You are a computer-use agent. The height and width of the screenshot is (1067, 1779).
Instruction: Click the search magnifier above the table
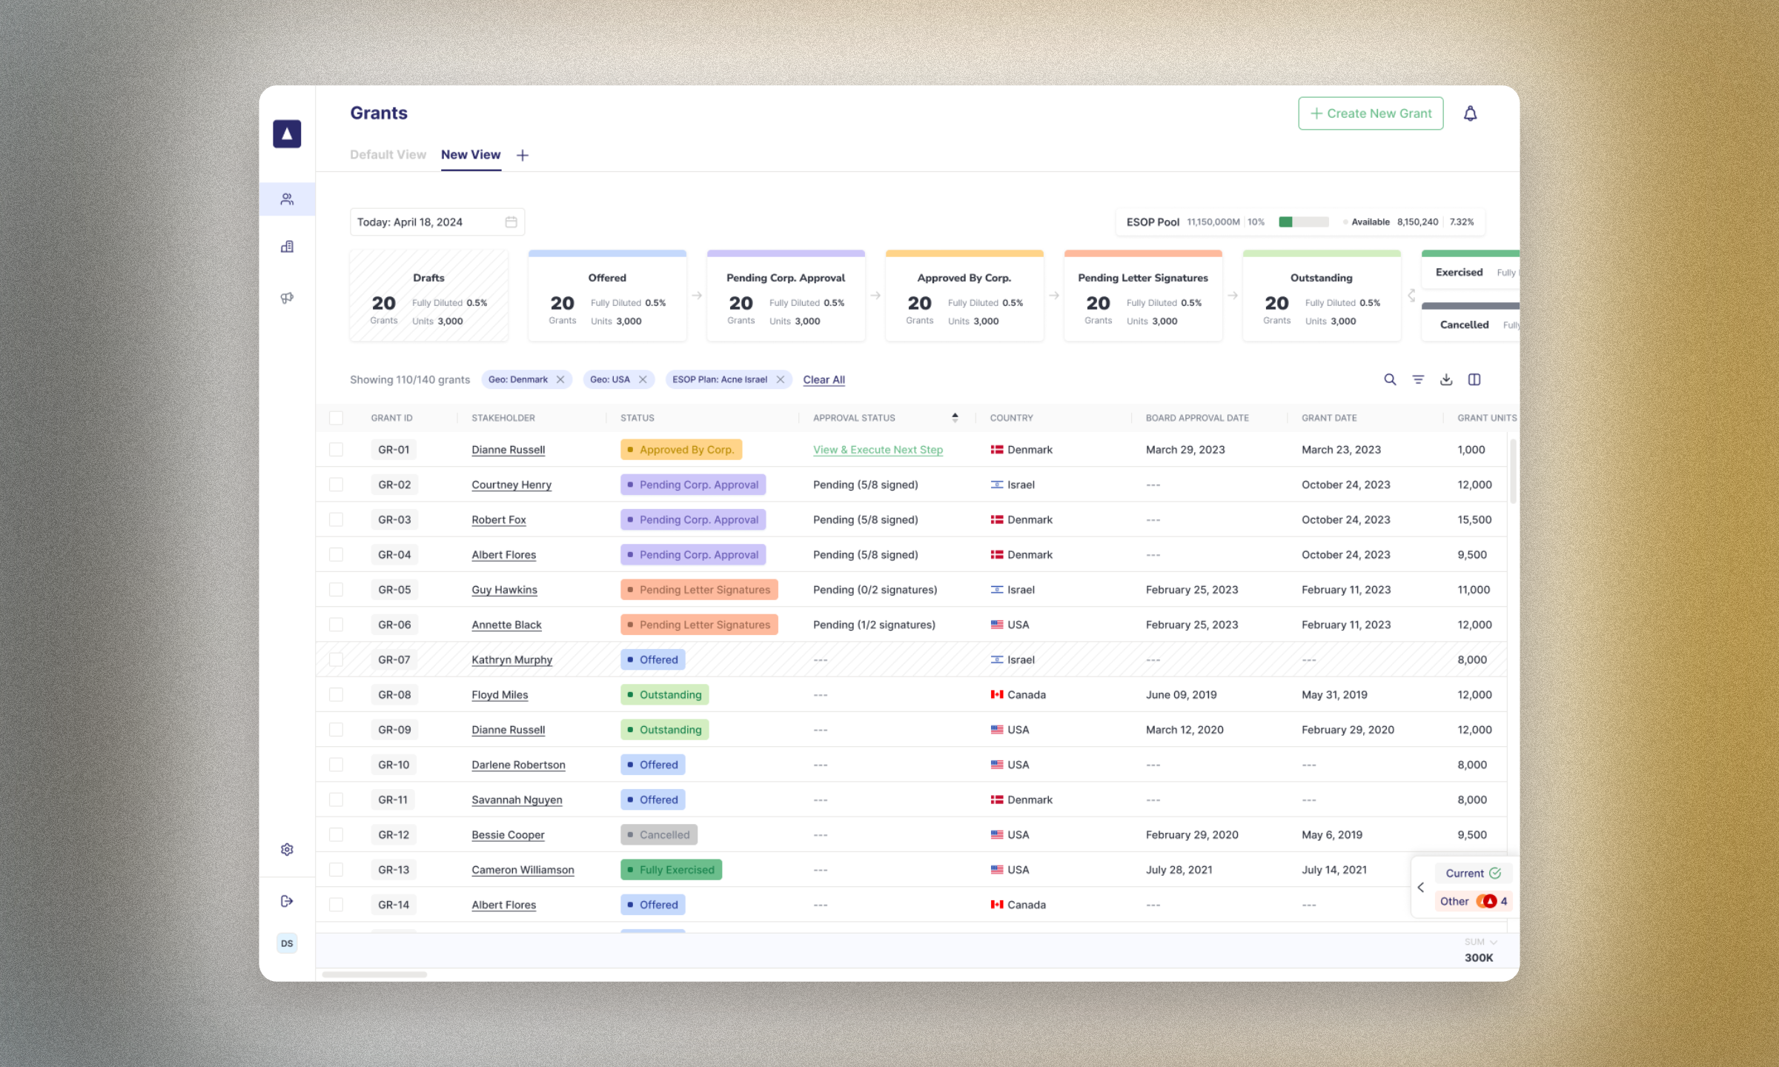[1390, 379]
